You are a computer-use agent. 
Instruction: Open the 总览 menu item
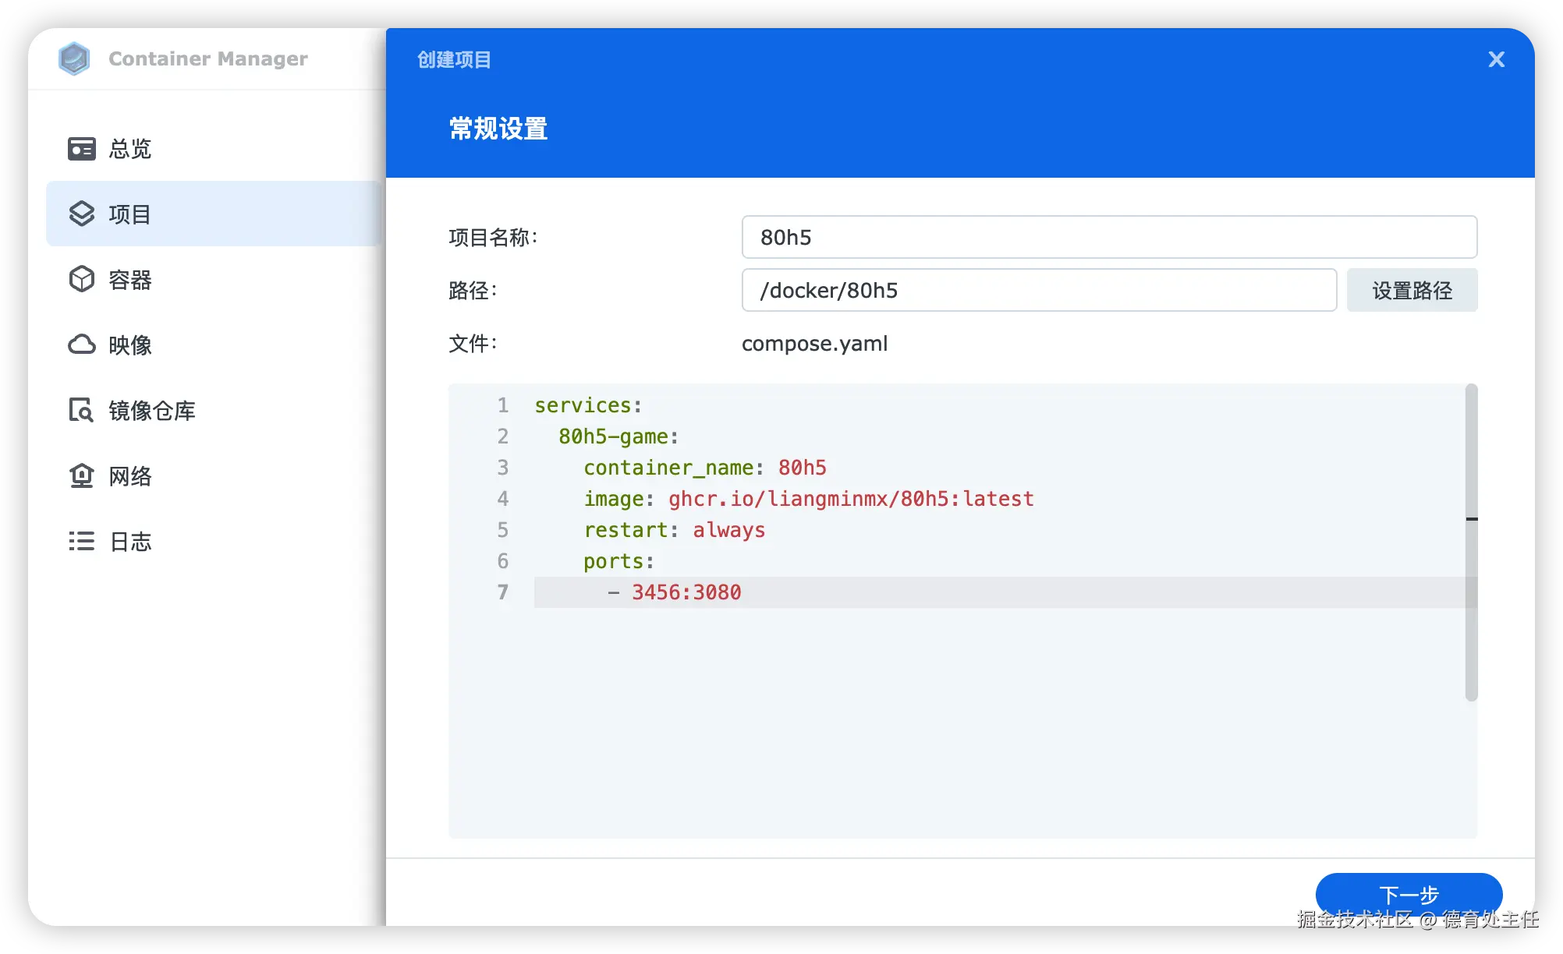(x=130, y=149)
